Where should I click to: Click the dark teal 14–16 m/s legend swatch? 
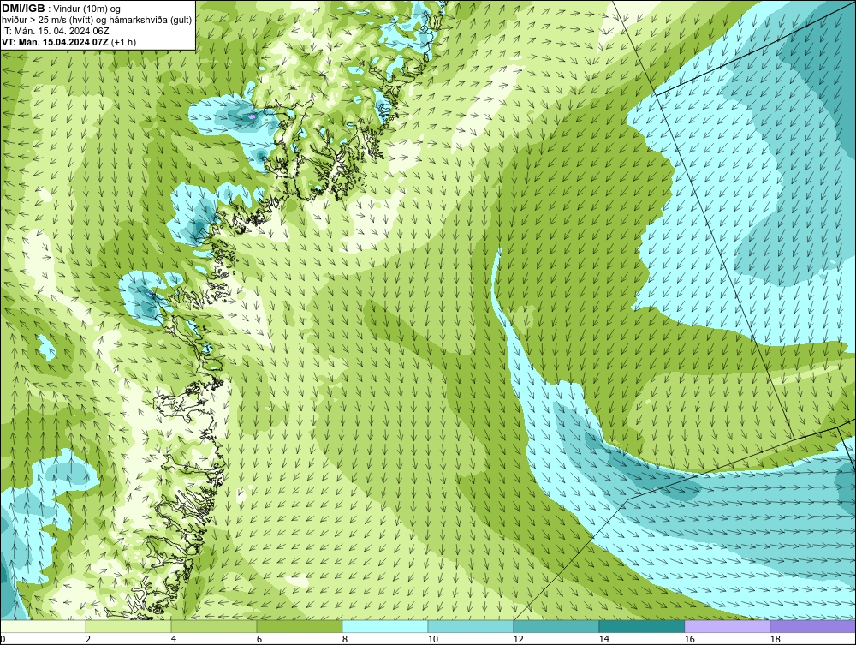click(641, 626)
